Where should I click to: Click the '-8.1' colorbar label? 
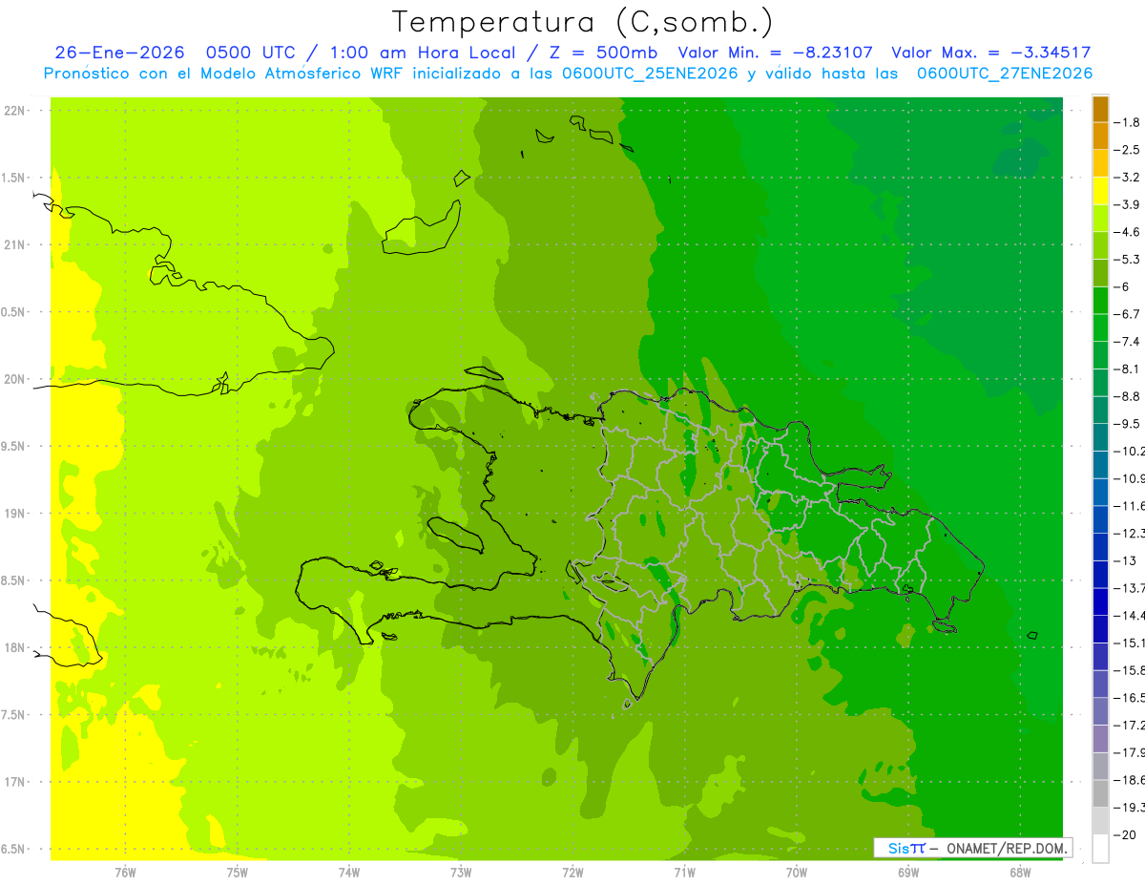pos(1129,369)
